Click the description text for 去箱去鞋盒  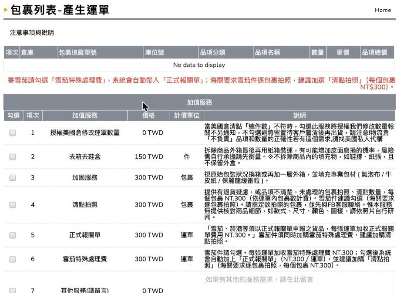(x=299, y=157)
